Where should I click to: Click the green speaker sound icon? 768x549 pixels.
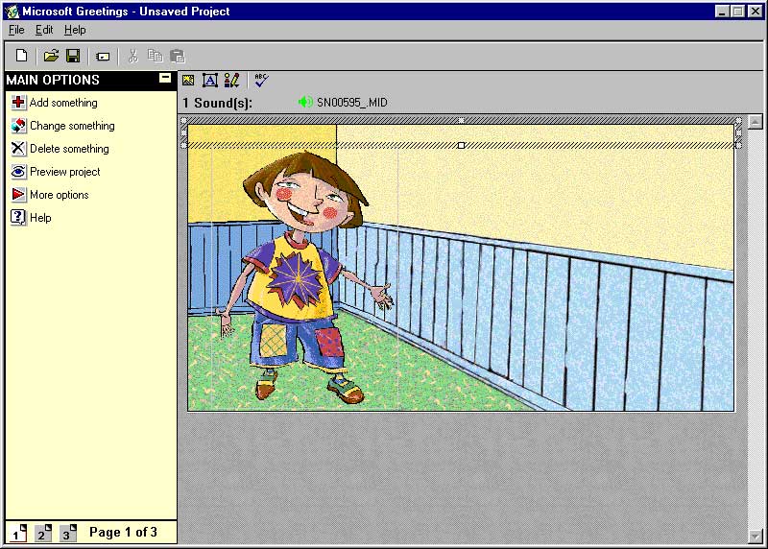305,102
